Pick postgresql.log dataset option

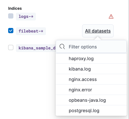click(x=91, y=111)
